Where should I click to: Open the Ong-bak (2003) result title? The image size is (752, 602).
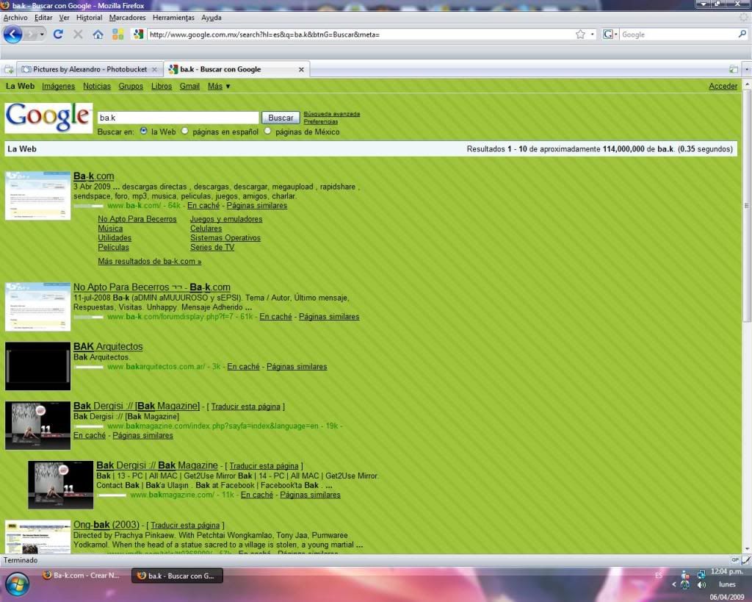click(106, 525)
